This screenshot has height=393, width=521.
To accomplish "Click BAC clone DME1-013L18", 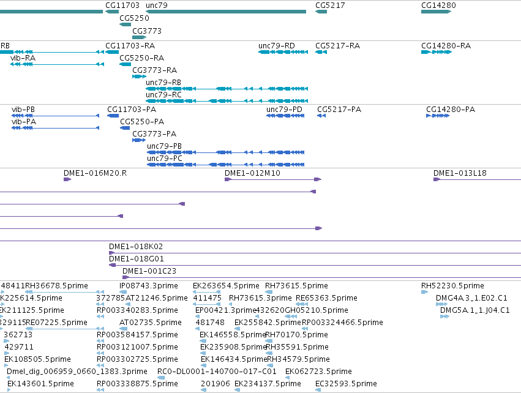I will [477, 179].
